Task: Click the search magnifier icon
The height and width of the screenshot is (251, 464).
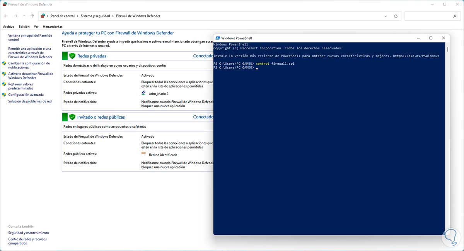Action: [455, 16]
